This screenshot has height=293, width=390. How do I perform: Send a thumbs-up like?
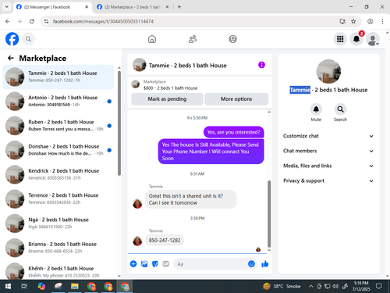coord(265,264)
